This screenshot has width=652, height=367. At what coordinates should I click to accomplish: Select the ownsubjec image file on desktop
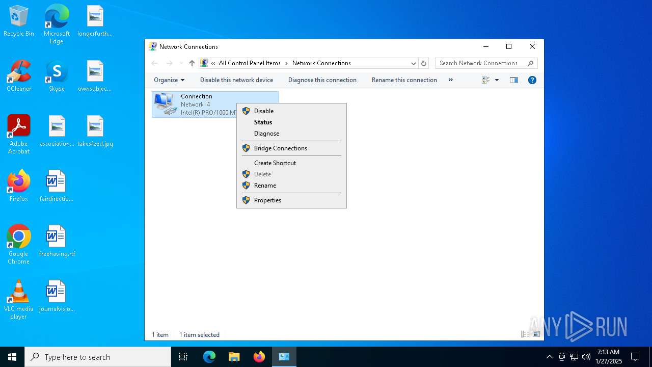(95, 76)
